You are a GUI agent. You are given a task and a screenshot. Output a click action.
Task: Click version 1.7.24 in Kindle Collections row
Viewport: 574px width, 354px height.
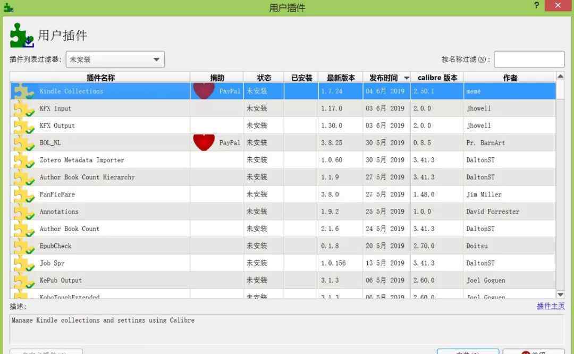(332, 91)
